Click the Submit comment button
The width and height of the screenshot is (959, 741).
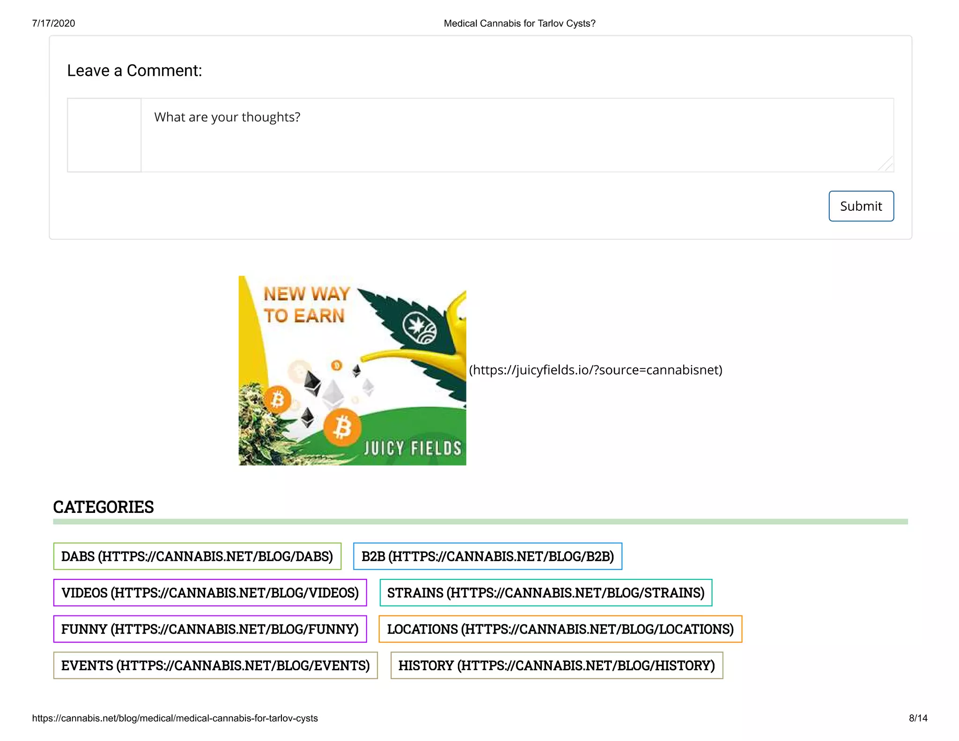coord(861,206)
